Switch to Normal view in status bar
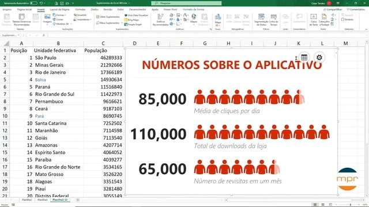The image size is (369, 207). 315,205
